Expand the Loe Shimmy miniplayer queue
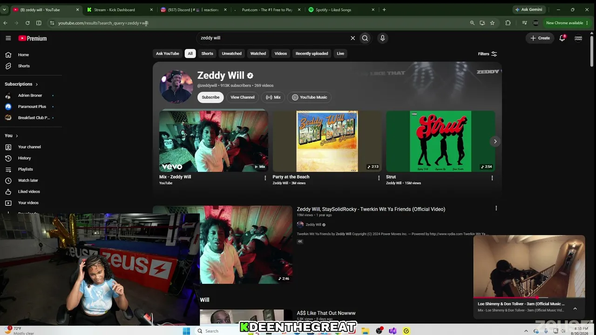Viewport: 596px width, 335px height. point(575,308)
